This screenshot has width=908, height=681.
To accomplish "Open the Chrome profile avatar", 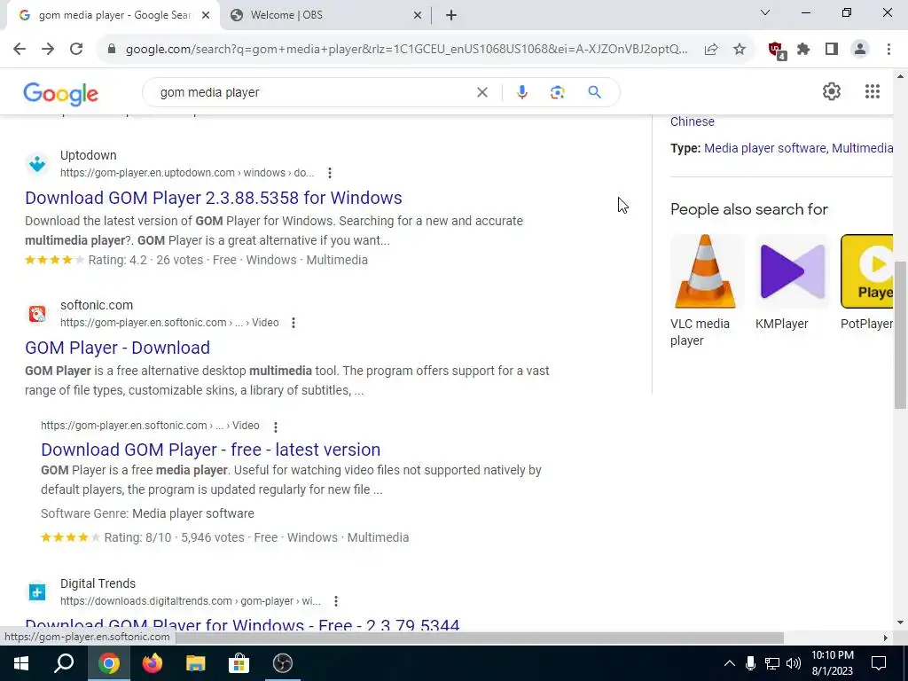I will click(x=860, y=50).
